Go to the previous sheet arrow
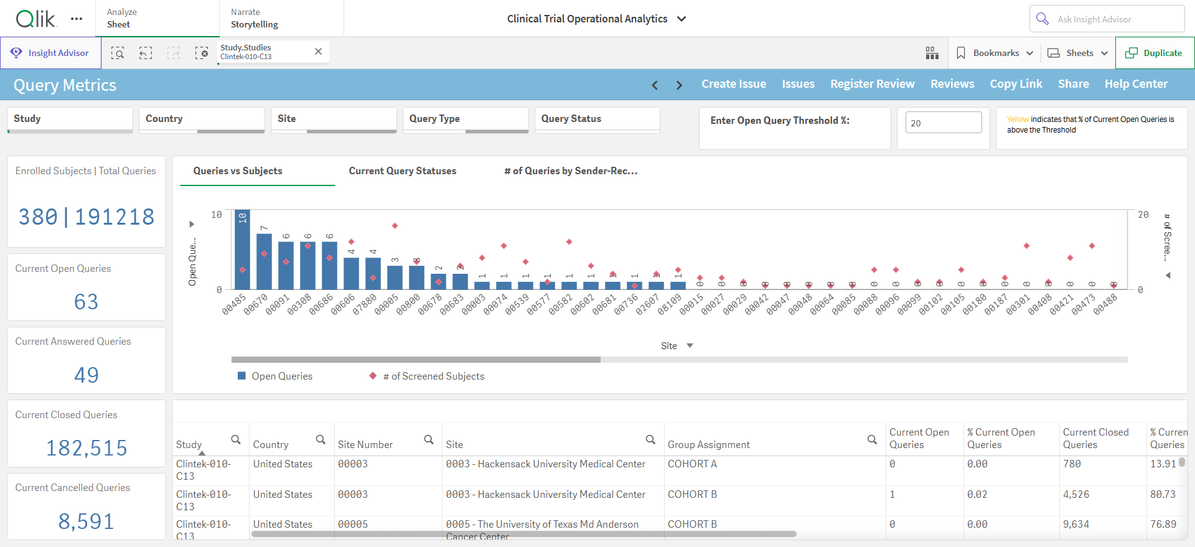 pos(655,85)
